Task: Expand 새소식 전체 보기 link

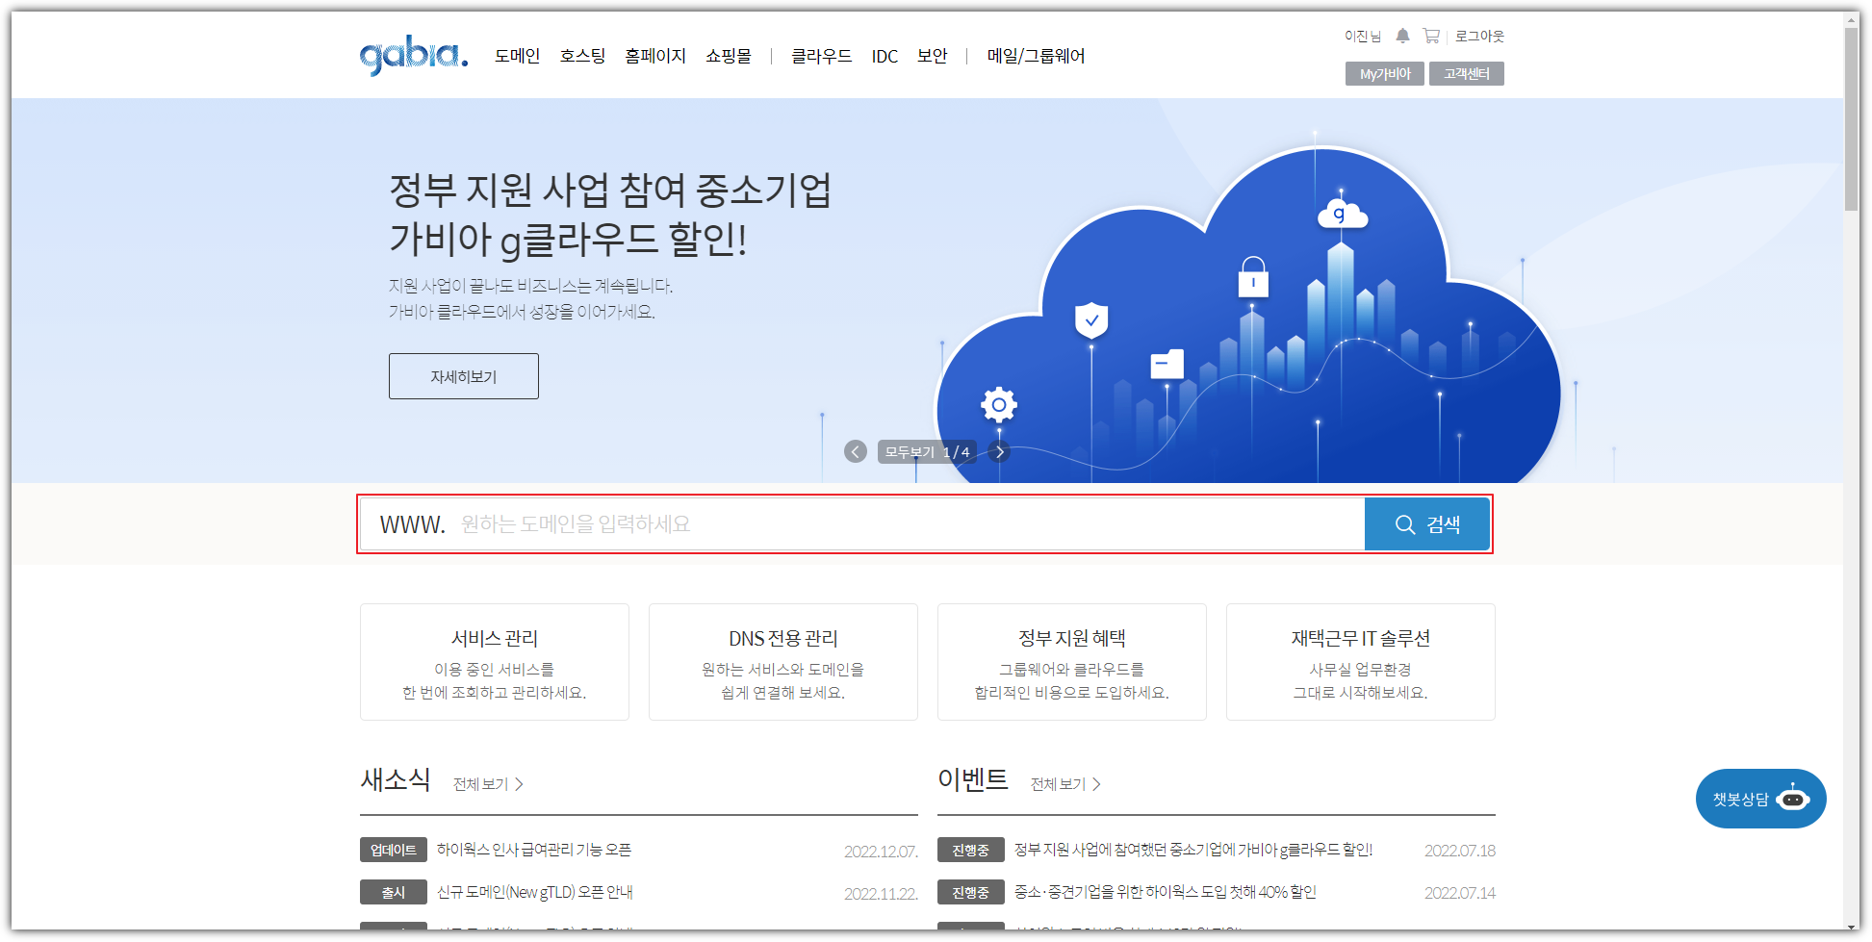Action: (x=488, y=784)
